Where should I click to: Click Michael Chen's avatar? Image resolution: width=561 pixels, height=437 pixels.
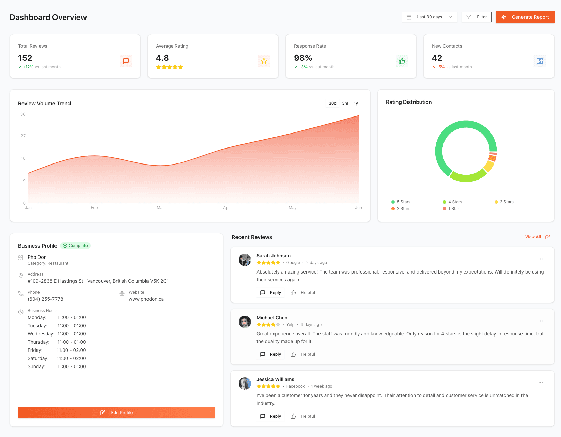click(245, 322)
